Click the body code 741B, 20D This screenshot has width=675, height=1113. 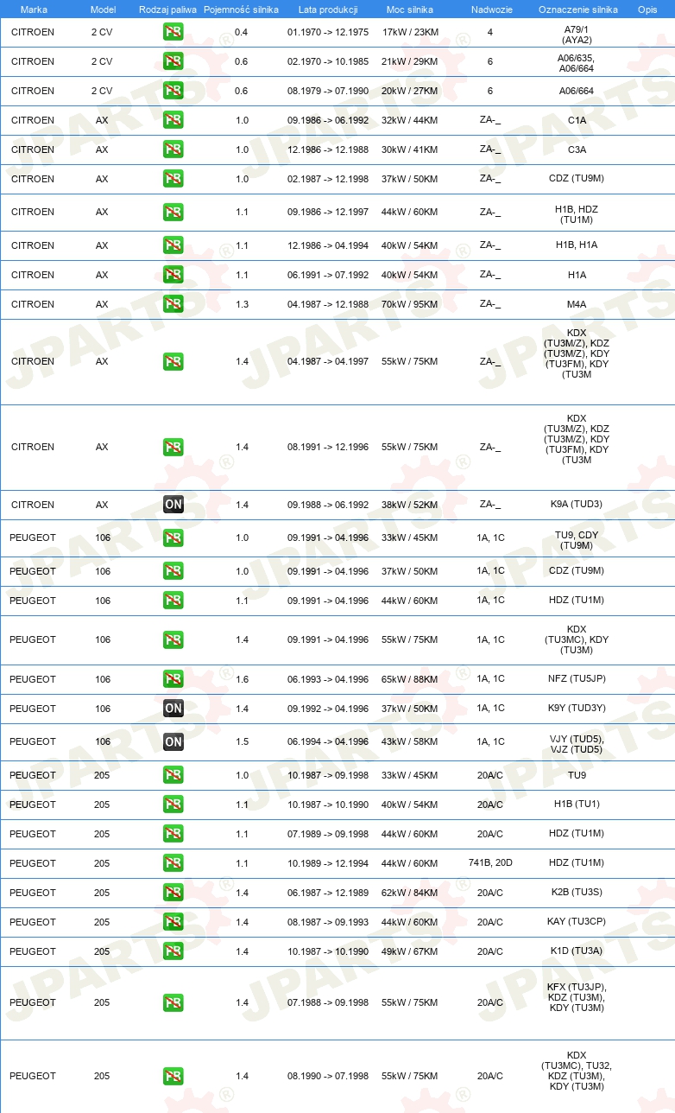click(490, 863)
